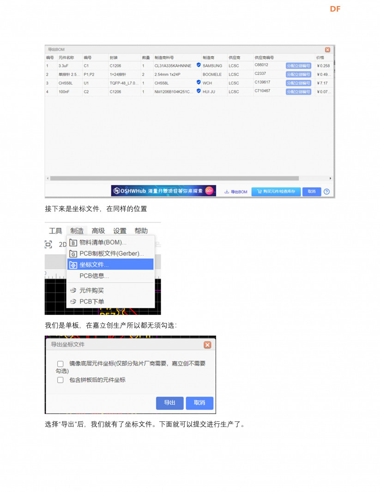Click the 导出 button in coordinate dialog
The height and width of the screenshot is (492, 380).
click(170, 403)
